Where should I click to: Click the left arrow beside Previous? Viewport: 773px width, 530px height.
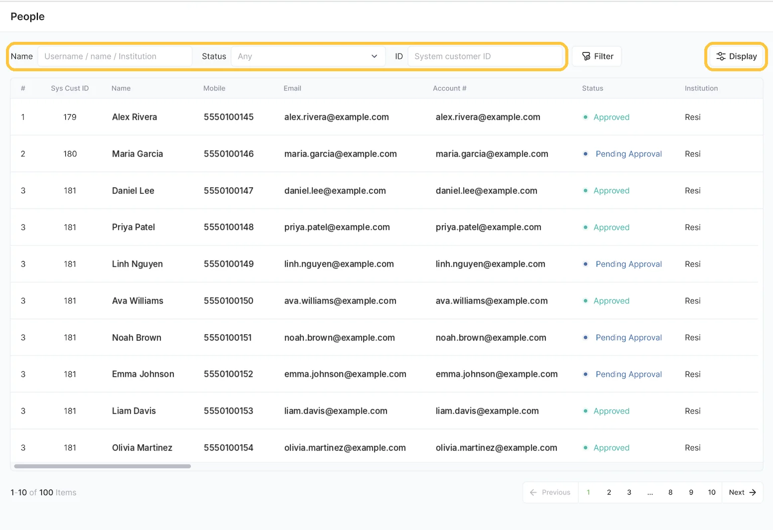533,492
